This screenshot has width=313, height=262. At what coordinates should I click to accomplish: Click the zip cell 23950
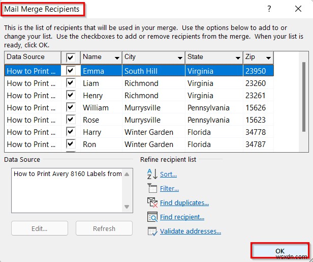click(x=258, y=71)
